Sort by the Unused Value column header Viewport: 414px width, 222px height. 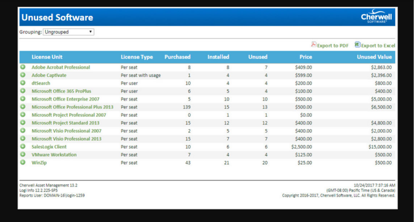coord(374,57)
